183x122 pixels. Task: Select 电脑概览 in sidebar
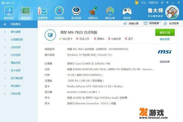pos(19,24)
